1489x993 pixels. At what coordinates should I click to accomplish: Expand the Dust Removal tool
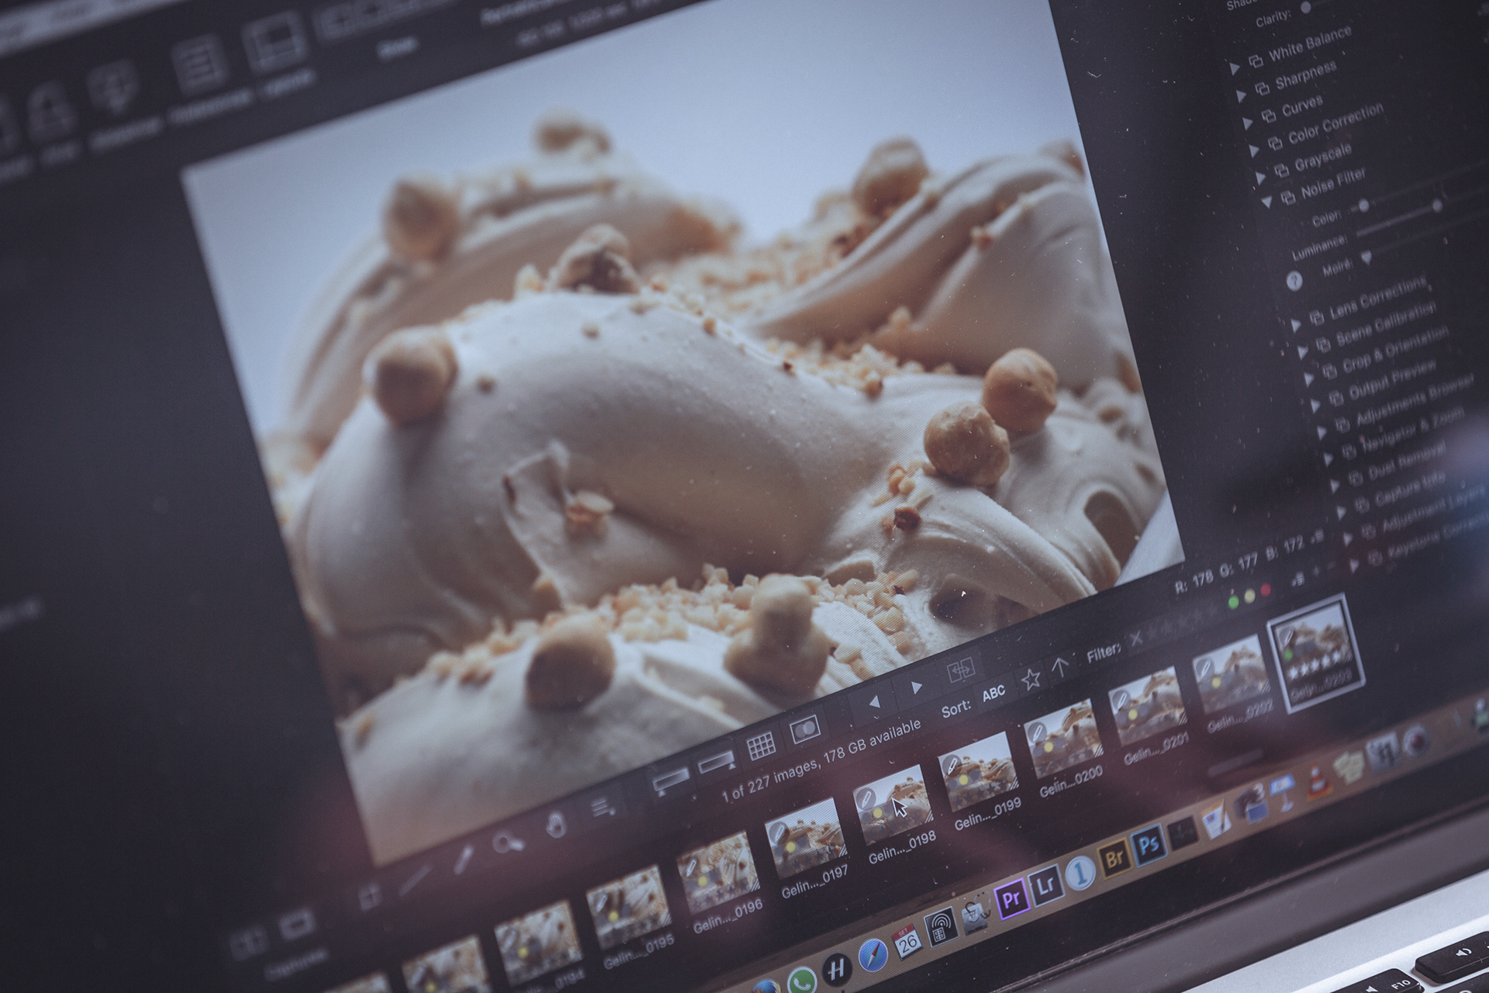(x=1335, y=486)
